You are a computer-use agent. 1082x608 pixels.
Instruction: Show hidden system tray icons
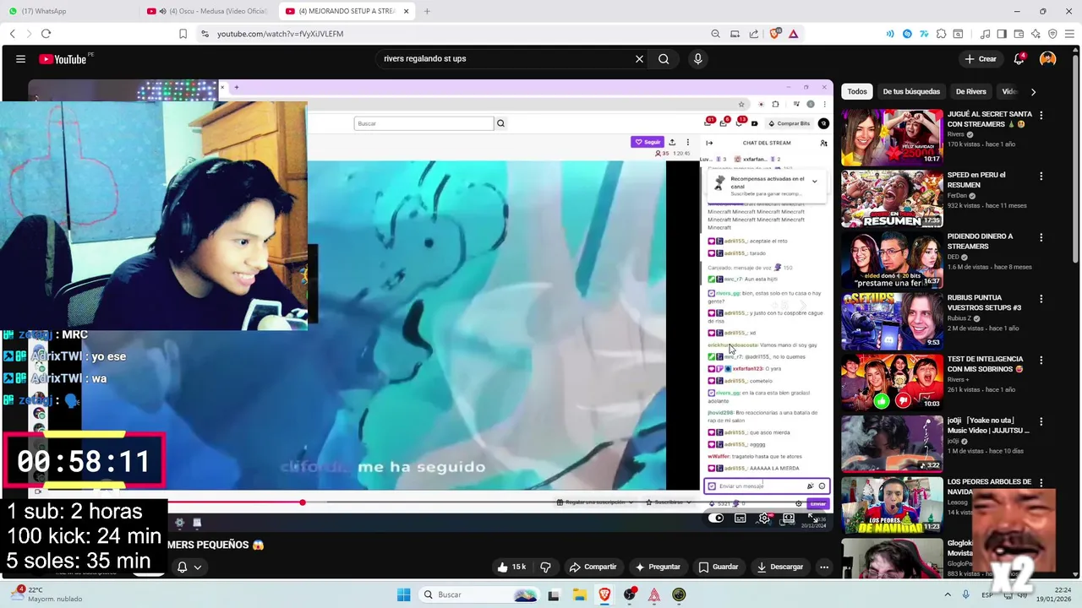pyautogui.click(x=948, y=594)
